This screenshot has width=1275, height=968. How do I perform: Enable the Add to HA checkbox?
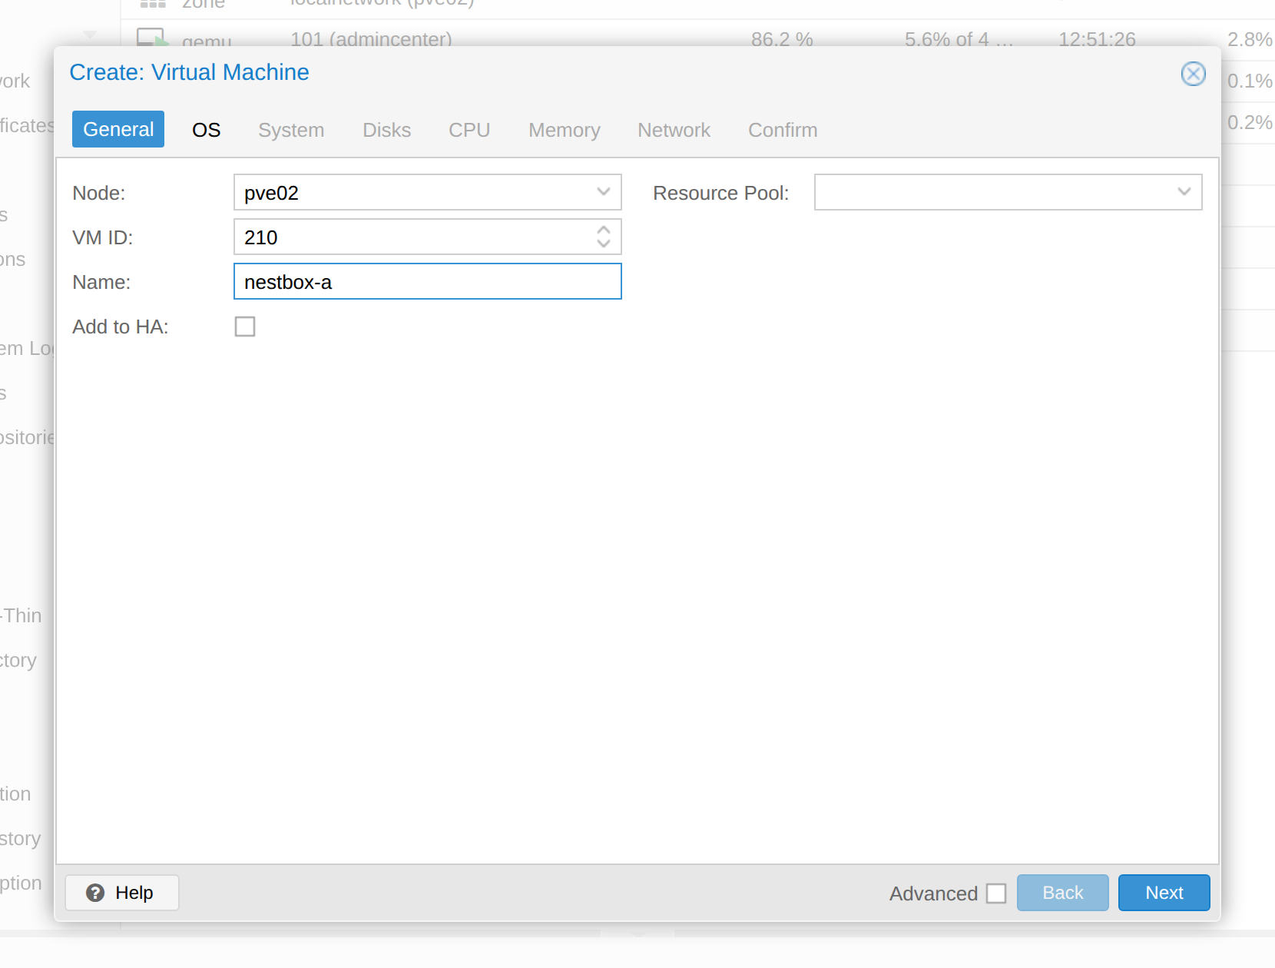point(245,327)
